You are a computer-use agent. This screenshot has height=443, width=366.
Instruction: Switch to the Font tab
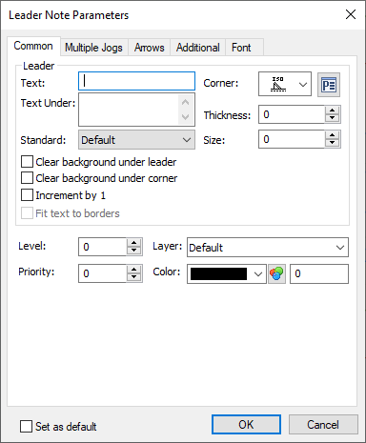click(241, 48)
